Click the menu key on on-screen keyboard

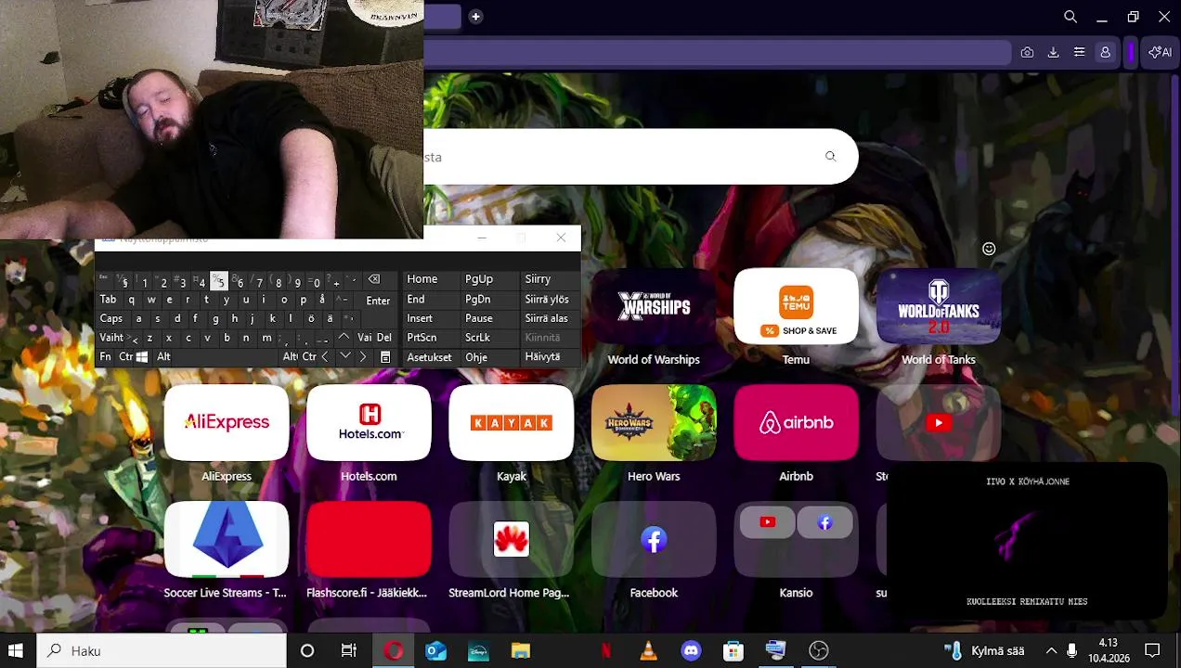click(384, 357)
